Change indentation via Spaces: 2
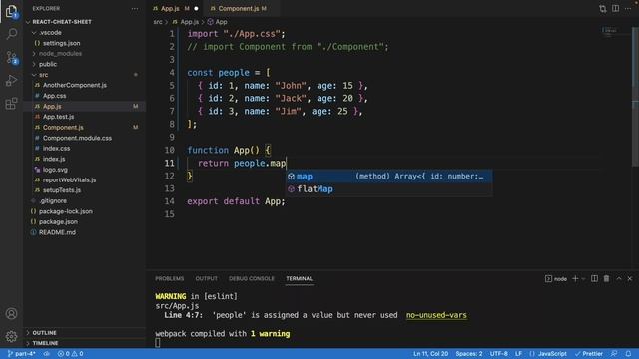The image size is (639, 359). click(469, 354)
